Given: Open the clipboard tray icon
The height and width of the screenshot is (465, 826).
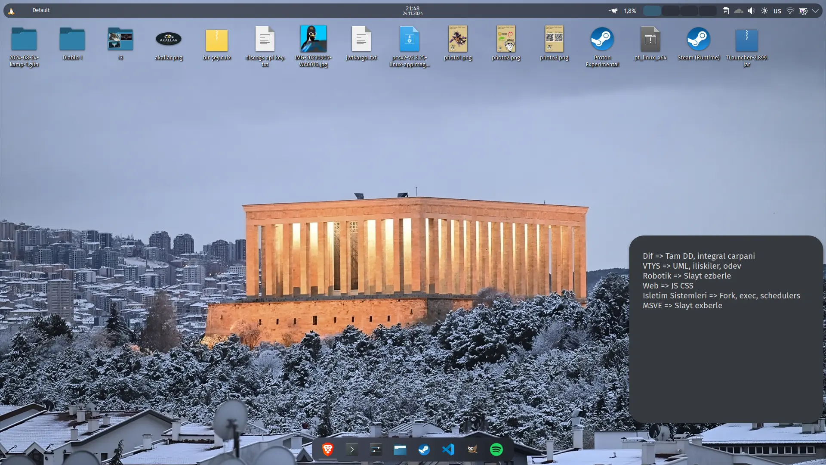Looking at the screenshot, I should tap(726, 11).
